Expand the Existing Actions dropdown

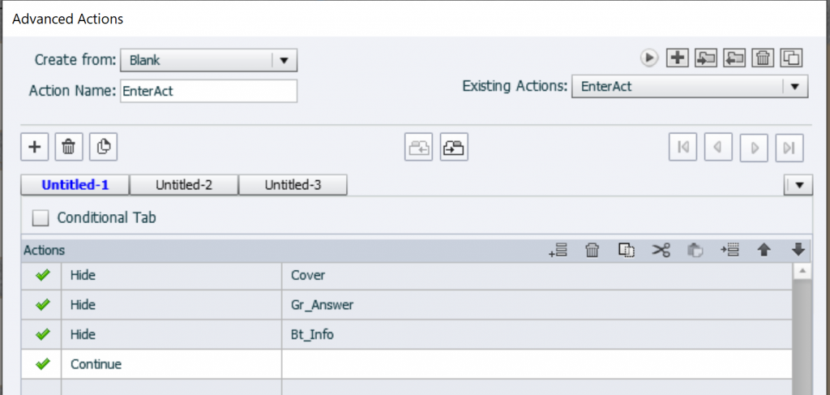point(794,86)
